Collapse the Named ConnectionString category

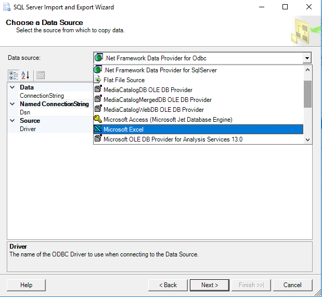[x=12, y=104]
